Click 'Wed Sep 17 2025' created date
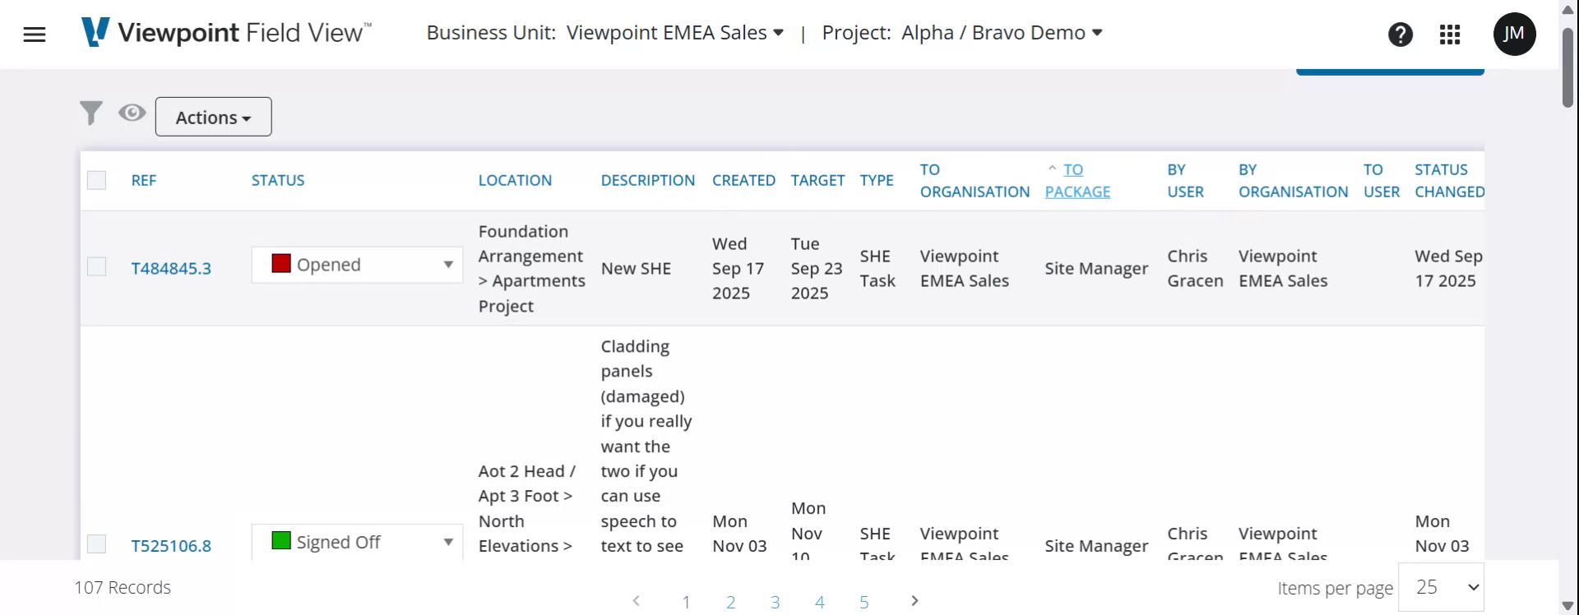The width and height of the screenshot is (1579, 615). [738, 268]
